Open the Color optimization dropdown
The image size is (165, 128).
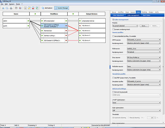(x=137, y=111)
